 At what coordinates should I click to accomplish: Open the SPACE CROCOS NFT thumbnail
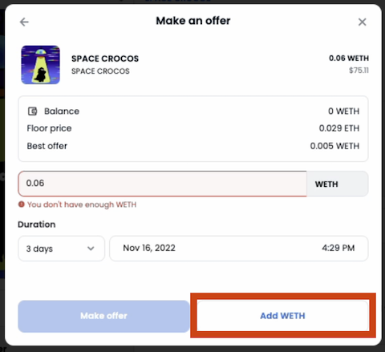pyautogui.click(x=41, y=65)
